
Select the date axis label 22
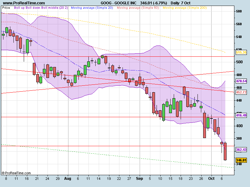[119, 179]
